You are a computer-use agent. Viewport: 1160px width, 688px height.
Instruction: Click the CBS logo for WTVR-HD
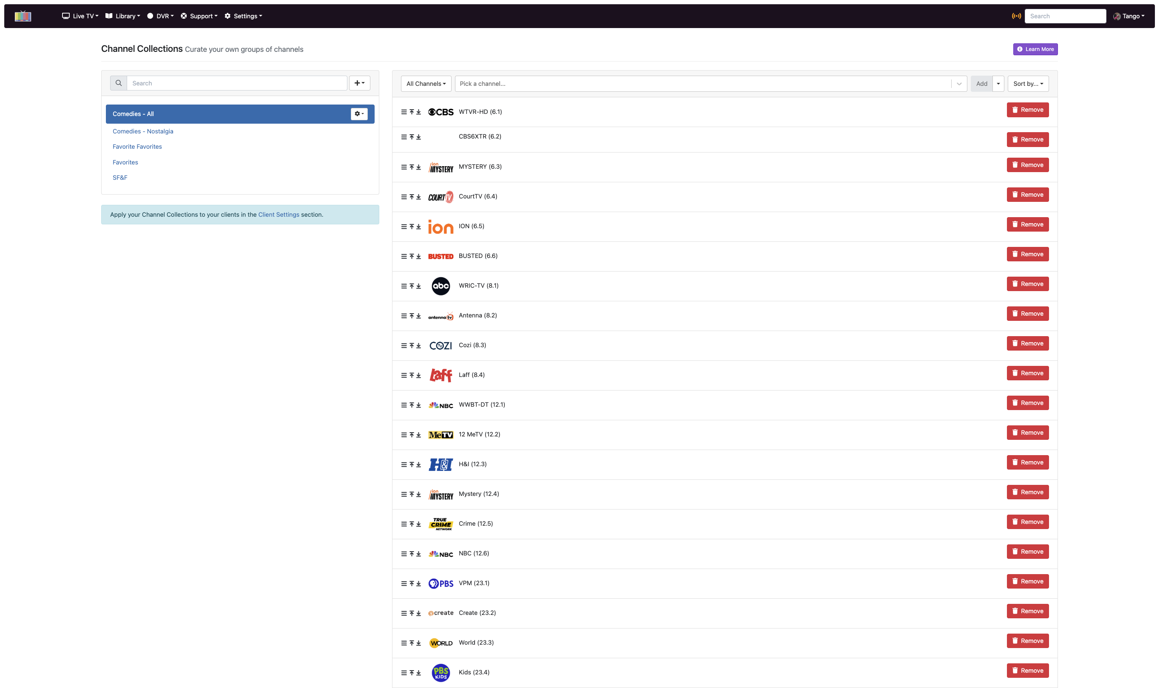pyautogui.click(x=441, y=112)
